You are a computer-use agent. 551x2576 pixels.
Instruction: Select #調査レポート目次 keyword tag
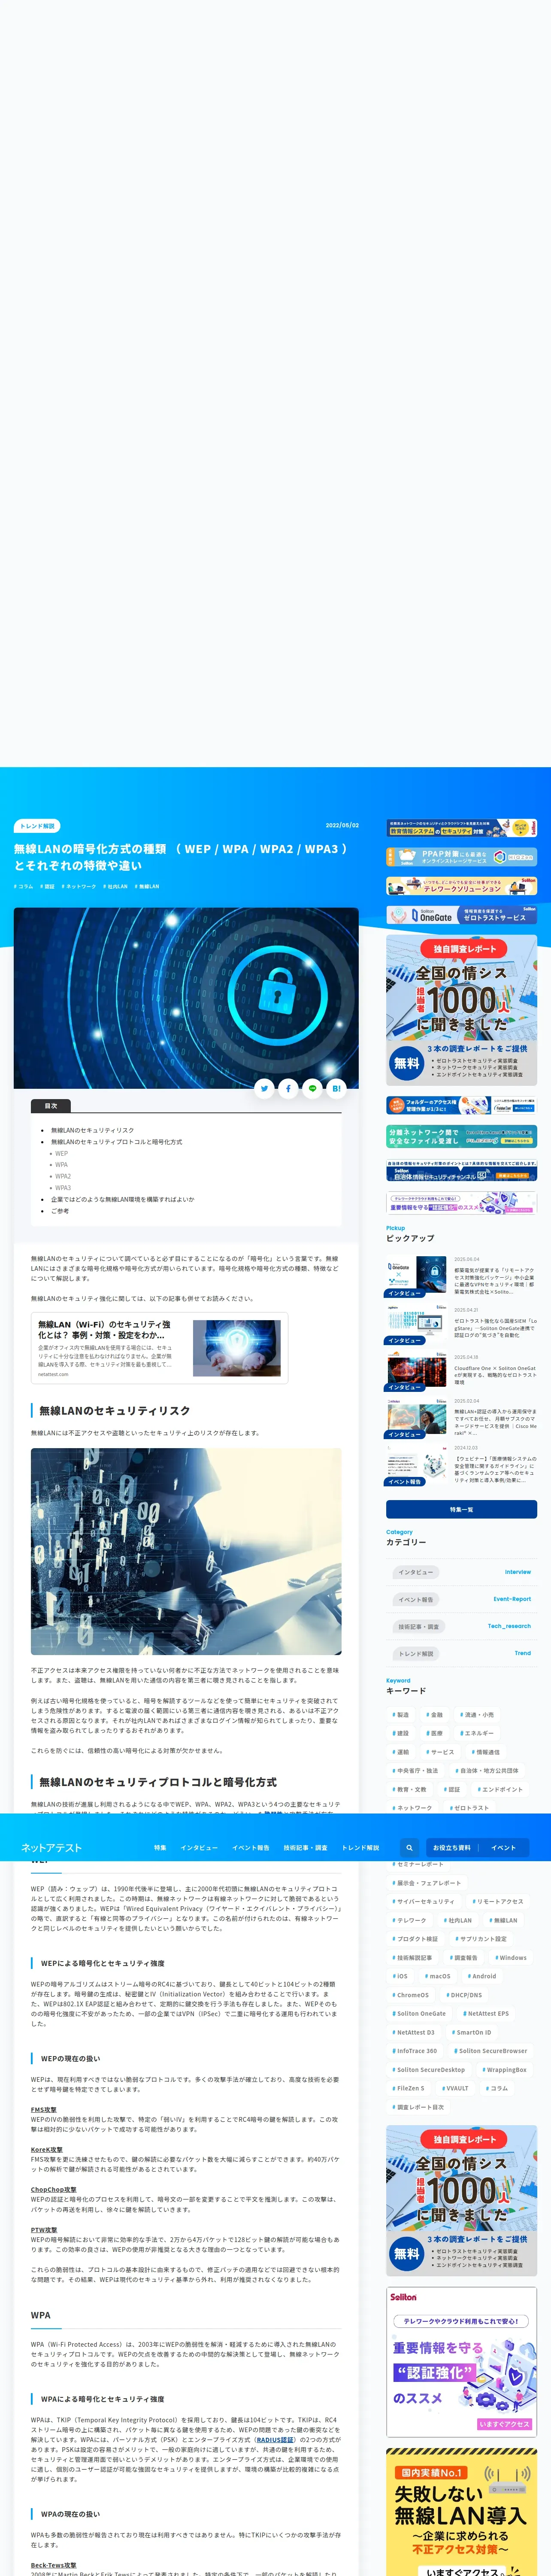(x=418, y=2107)
